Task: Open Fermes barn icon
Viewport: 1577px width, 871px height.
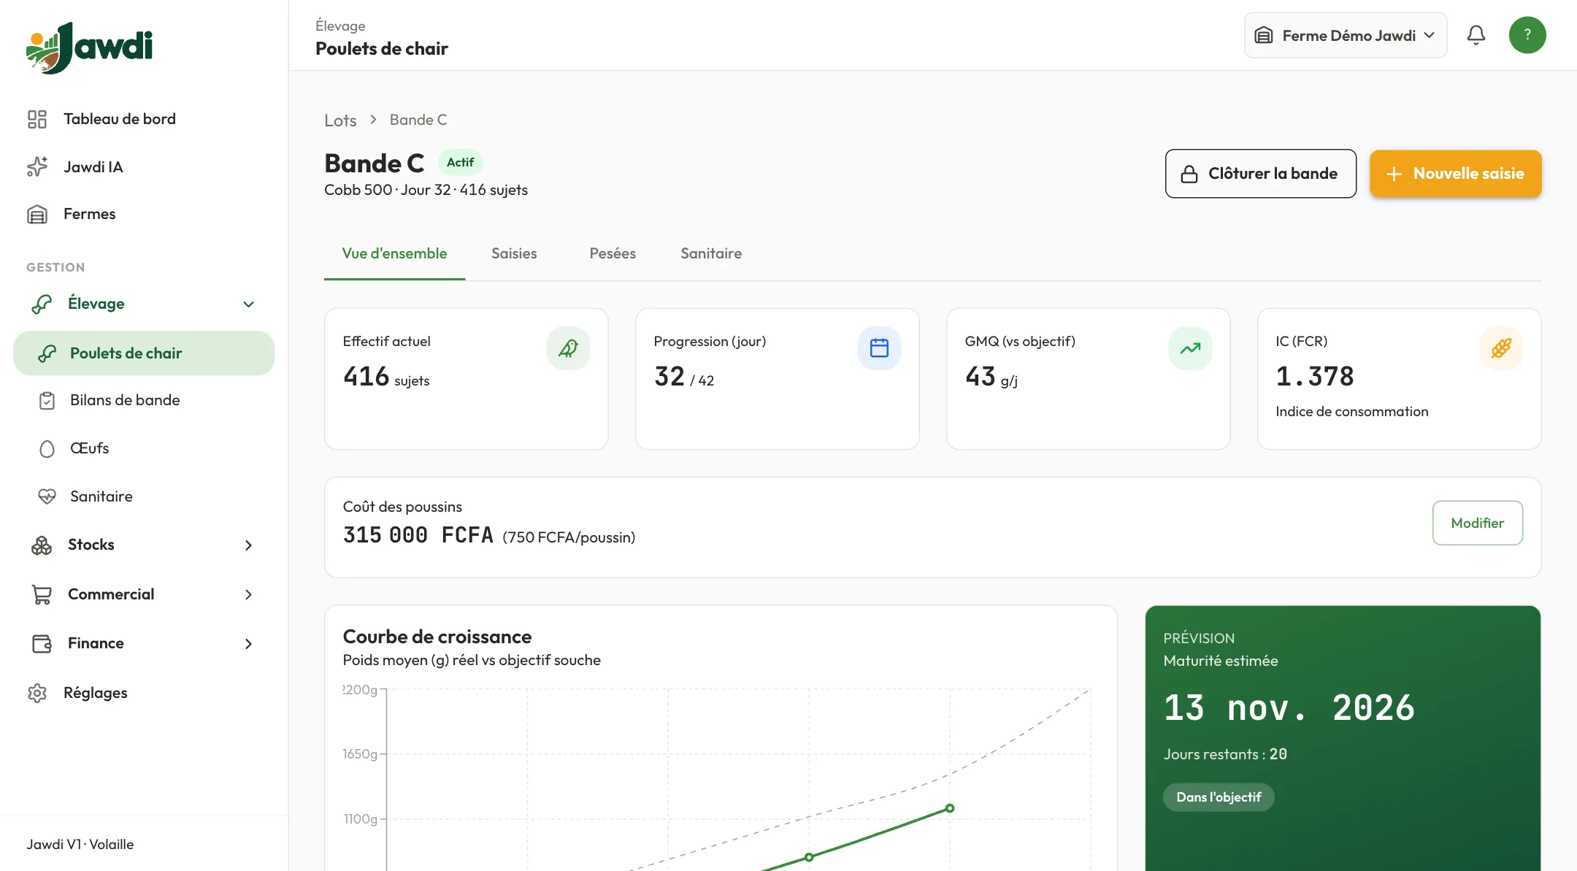Action: [x=37, y=214]
